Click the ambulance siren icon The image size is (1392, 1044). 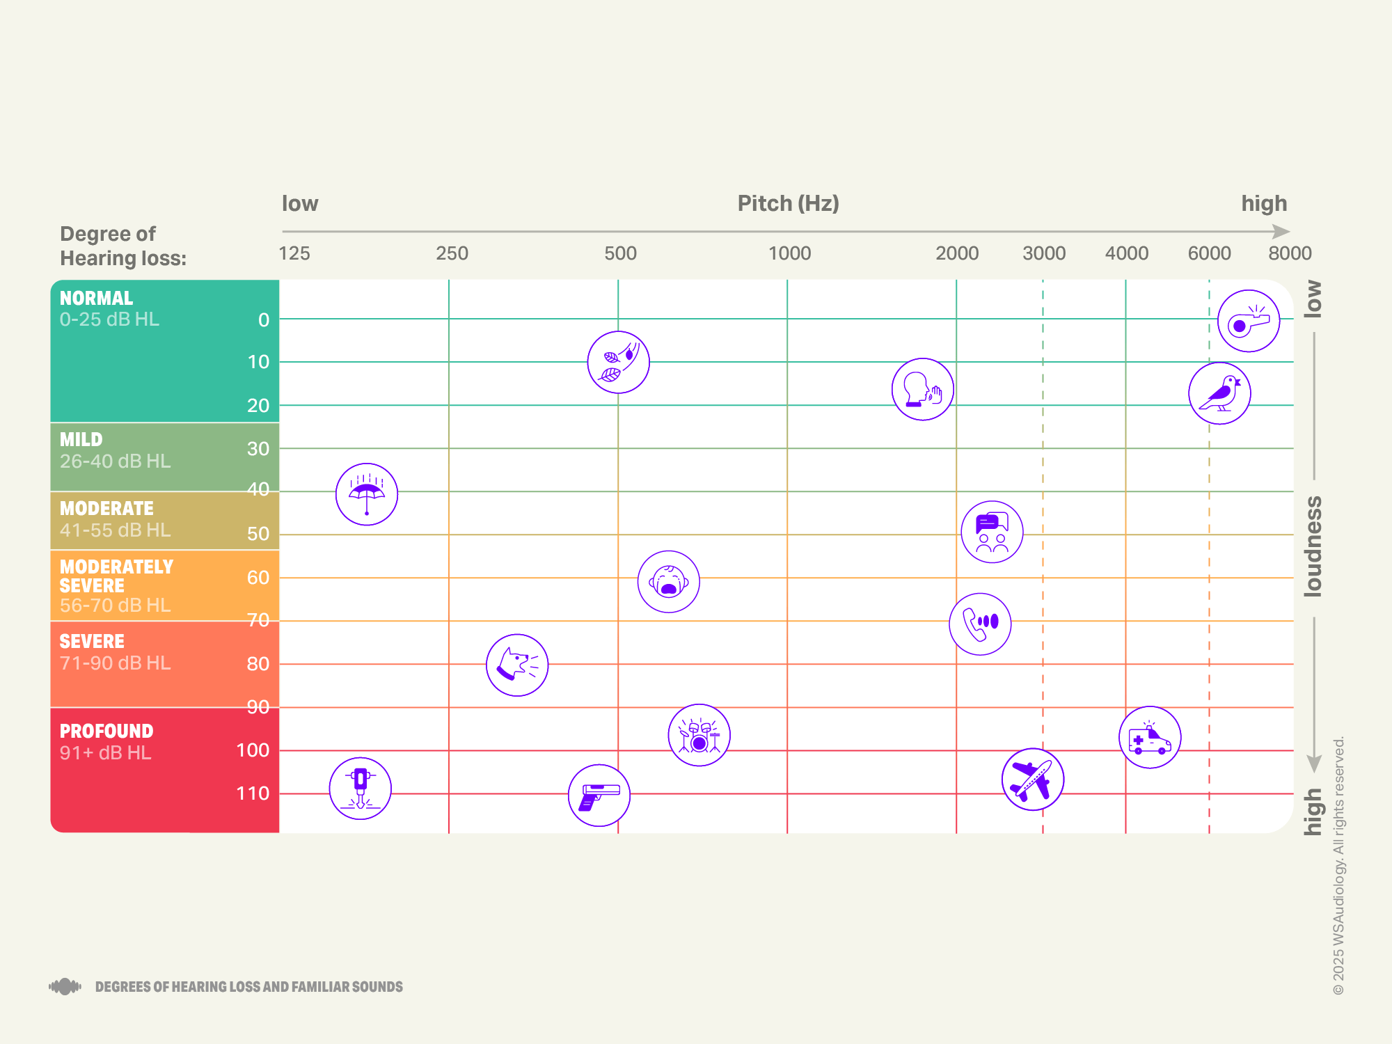pyautogui.click(x=1150, y=736)
